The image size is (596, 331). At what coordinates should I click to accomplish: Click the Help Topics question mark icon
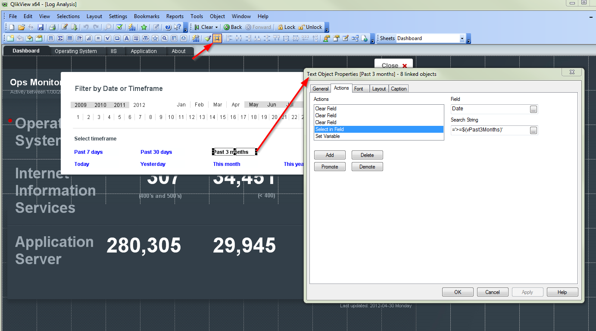[168, 27]
